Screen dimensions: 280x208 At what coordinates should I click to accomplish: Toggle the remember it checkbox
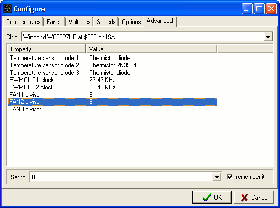pyautogui.click(x=230, y=177)
